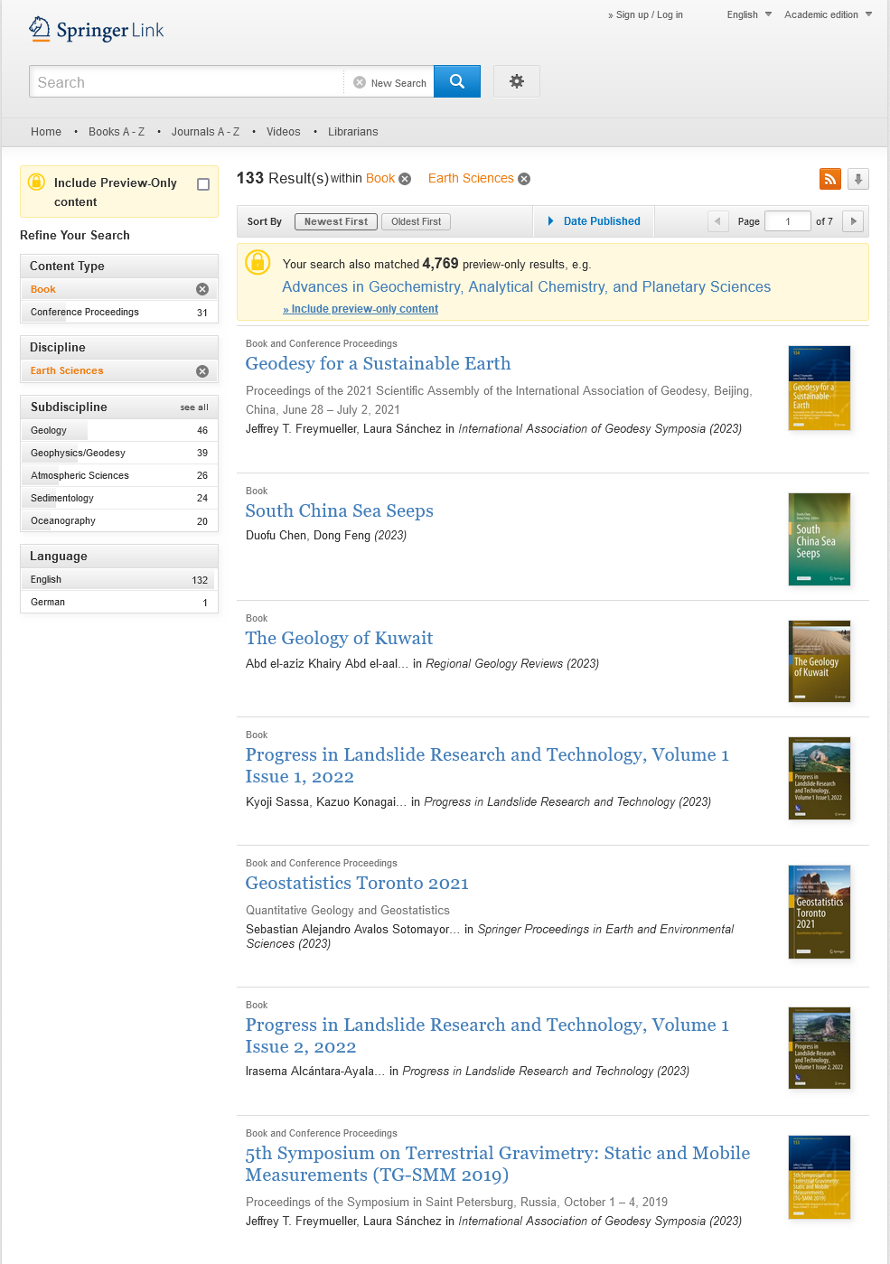Image resolution: width=890 pixels, height=1264 pixels.
Task: Click the Springer Link logo
Action: [x=96, y=29]
